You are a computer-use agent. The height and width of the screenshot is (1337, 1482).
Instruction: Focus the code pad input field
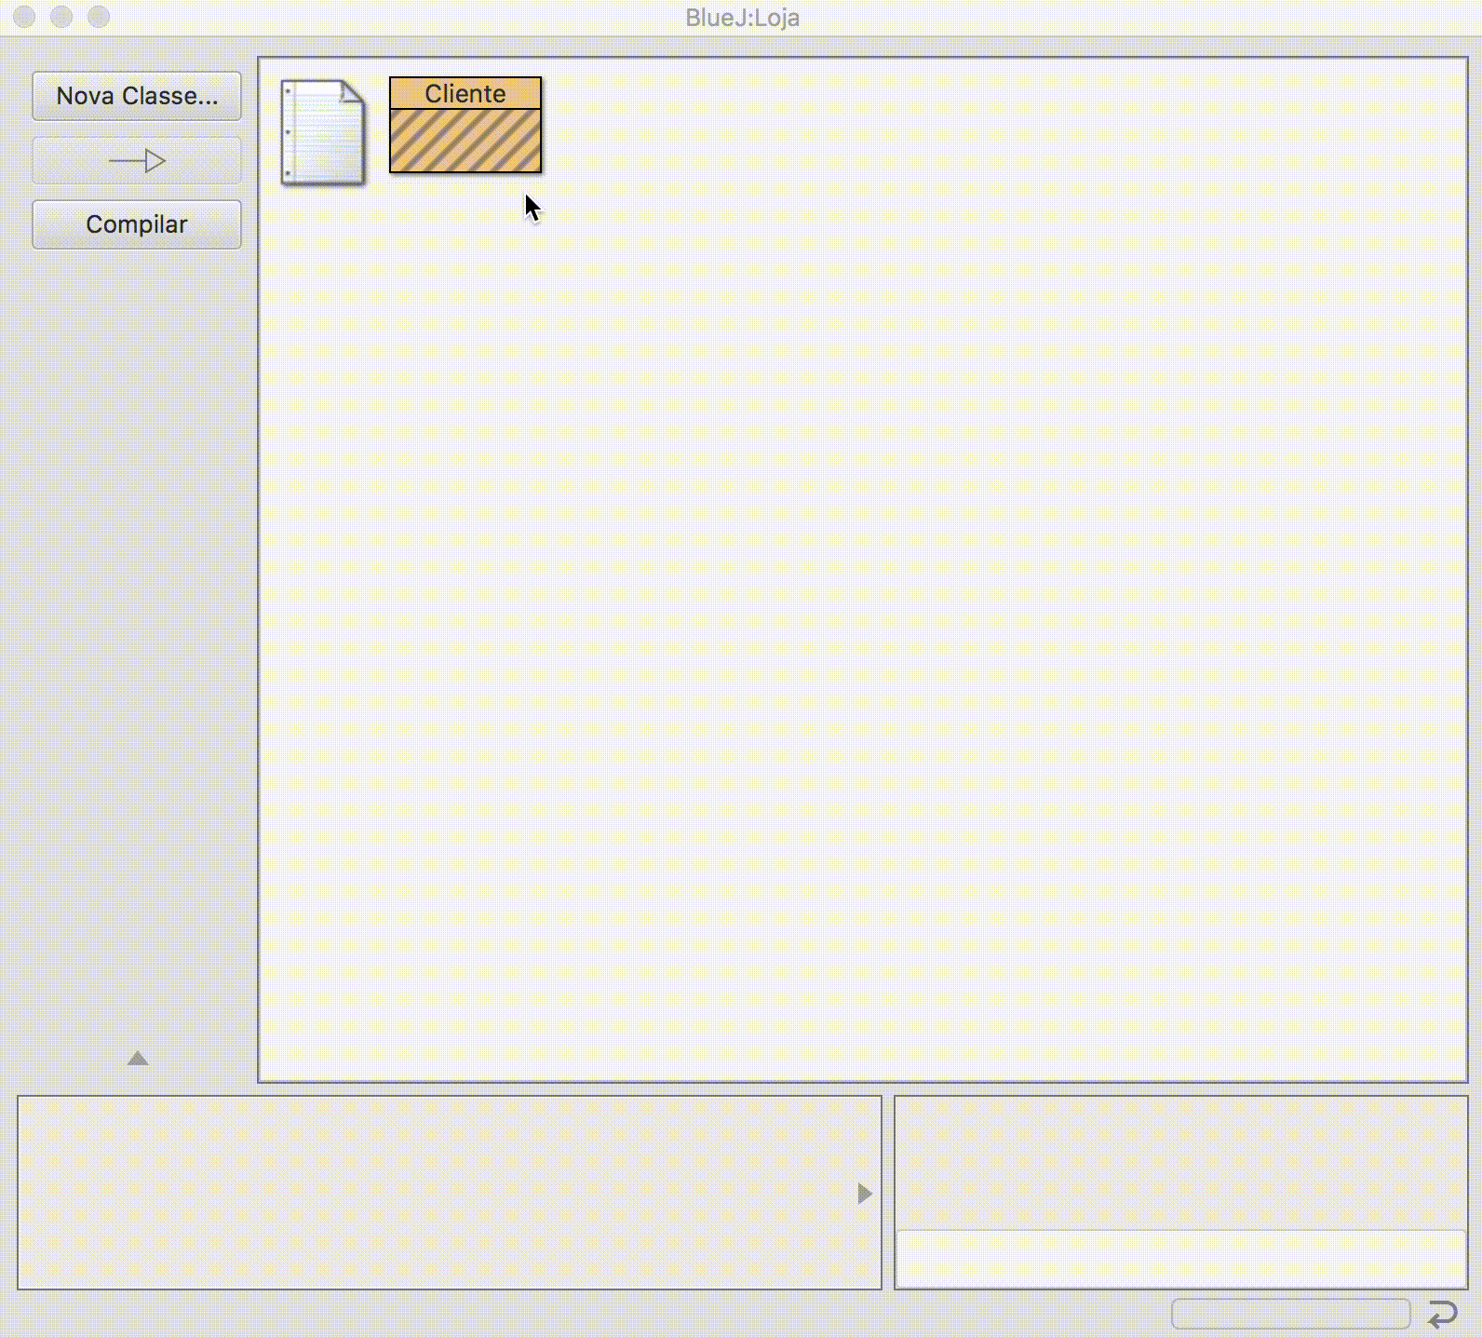1180,1259
